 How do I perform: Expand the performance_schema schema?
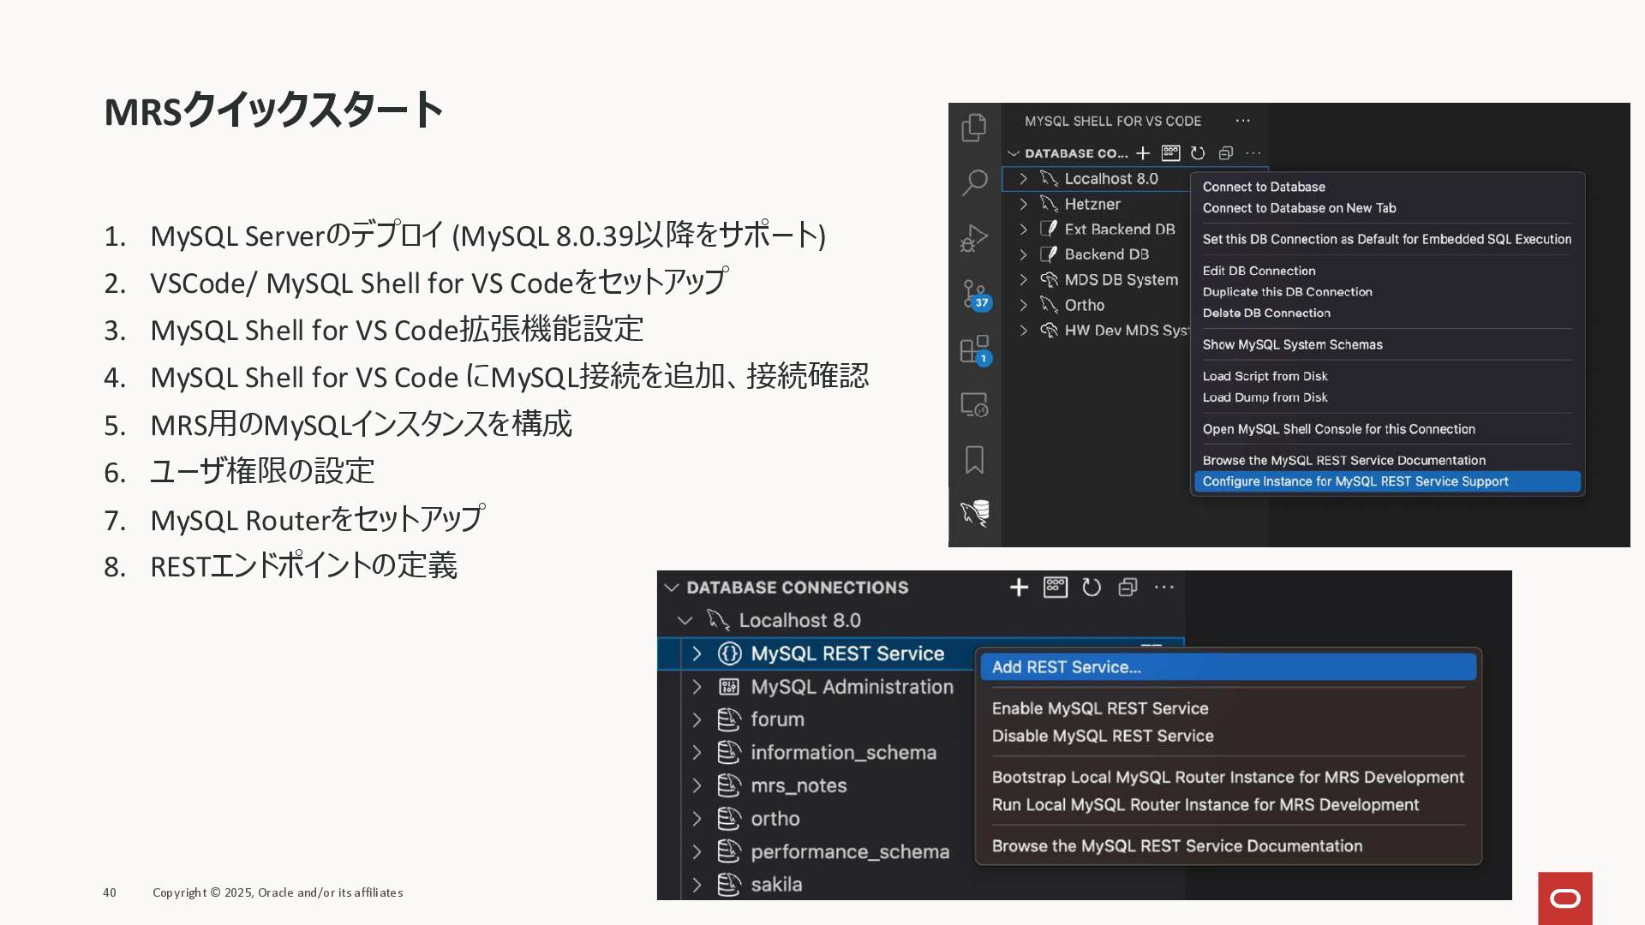pyautogui.click(x=697, y=852)
